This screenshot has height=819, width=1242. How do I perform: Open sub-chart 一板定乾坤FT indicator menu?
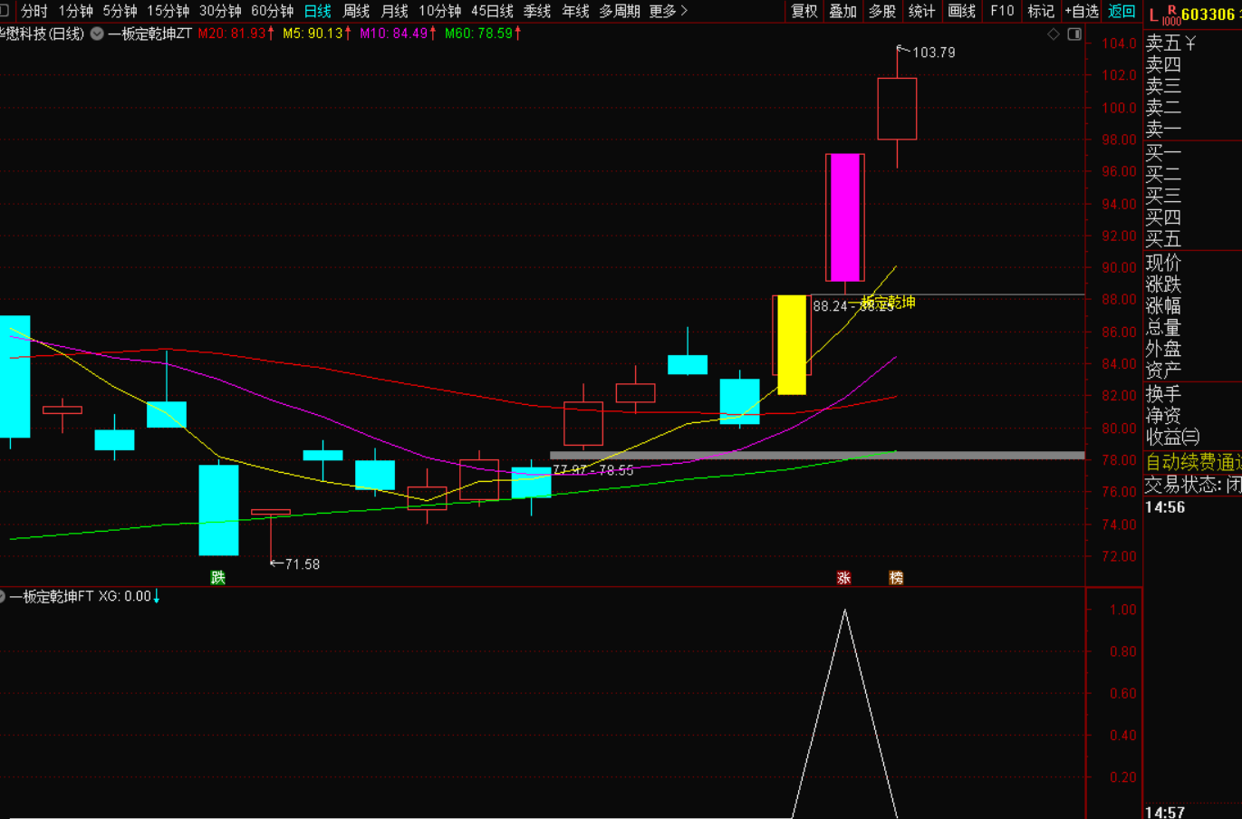click(x=3, y=596)
